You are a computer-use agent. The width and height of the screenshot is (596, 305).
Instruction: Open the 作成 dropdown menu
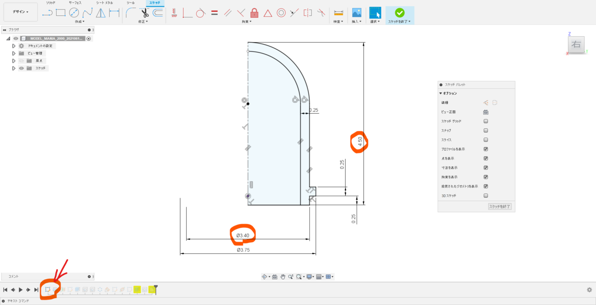pos(79,22)
